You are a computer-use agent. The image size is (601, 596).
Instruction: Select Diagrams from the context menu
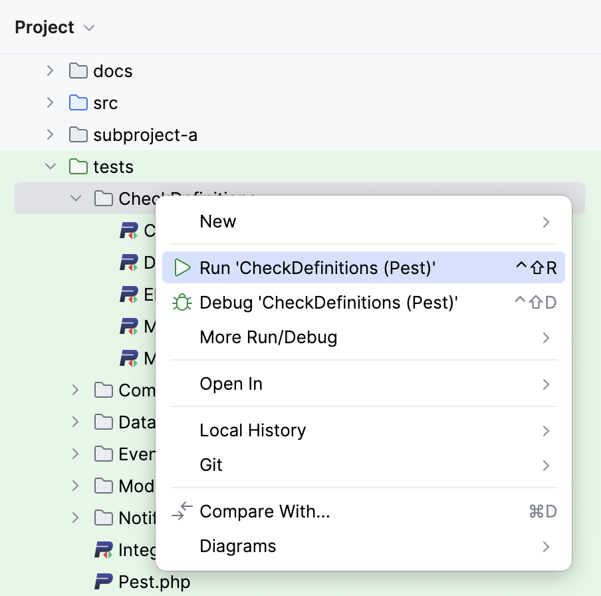[237, 545]
